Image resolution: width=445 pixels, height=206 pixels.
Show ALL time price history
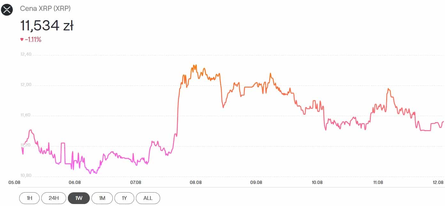tap(148, 198)
